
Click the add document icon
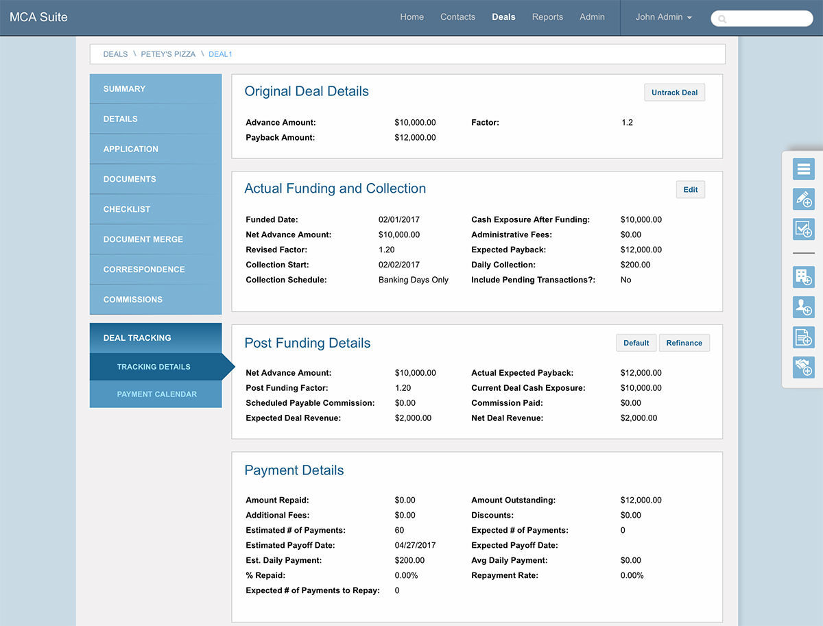point(804,337)
